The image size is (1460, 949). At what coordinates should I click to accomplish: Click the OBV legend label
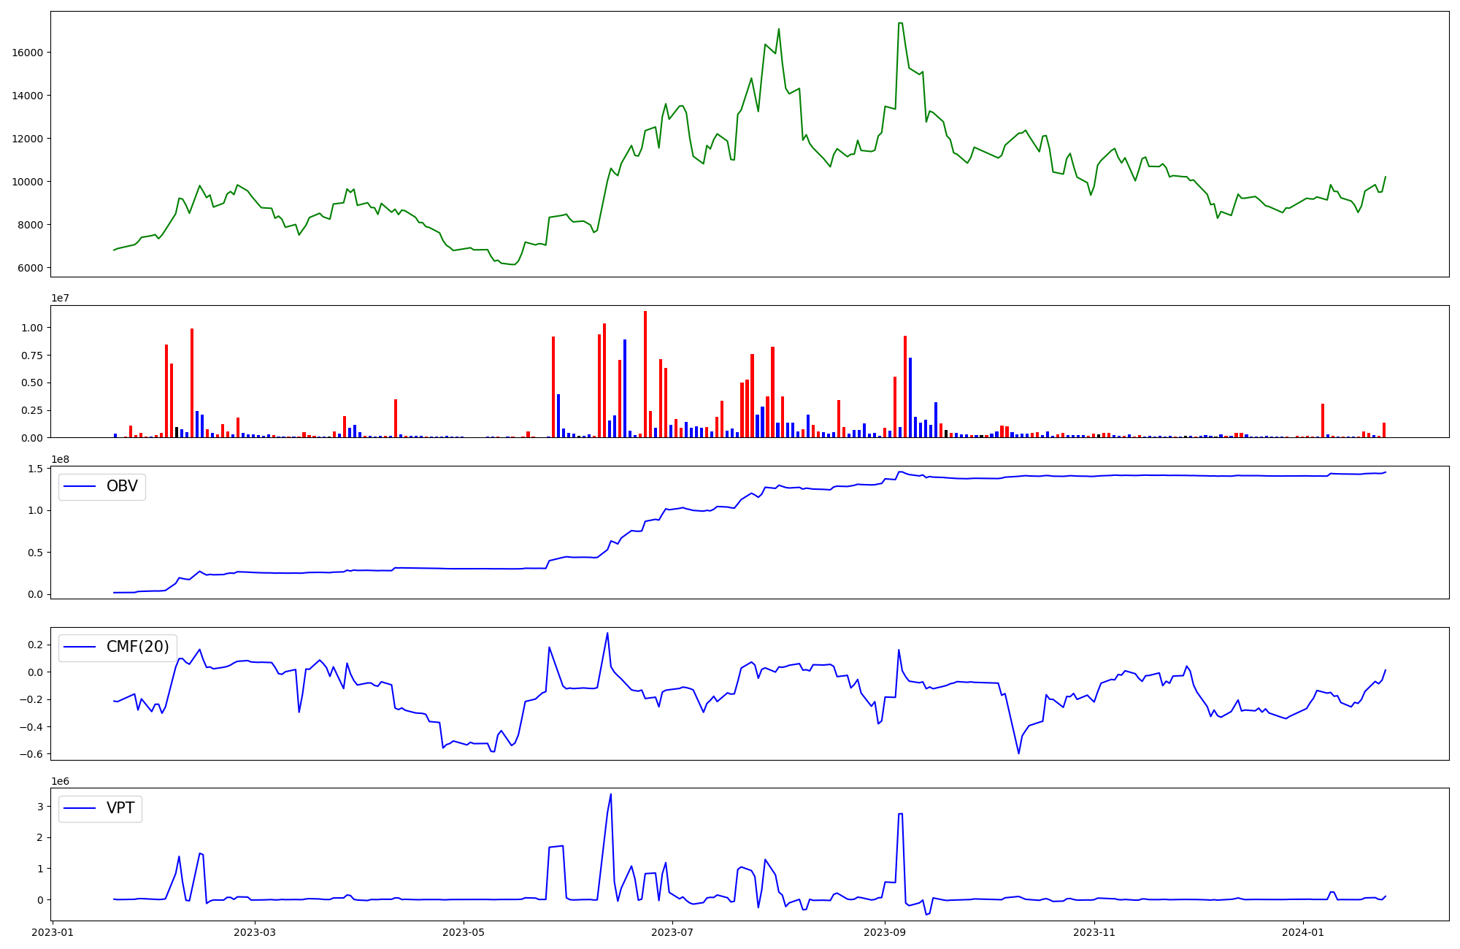pyautogui.click(x=122, y=486)
